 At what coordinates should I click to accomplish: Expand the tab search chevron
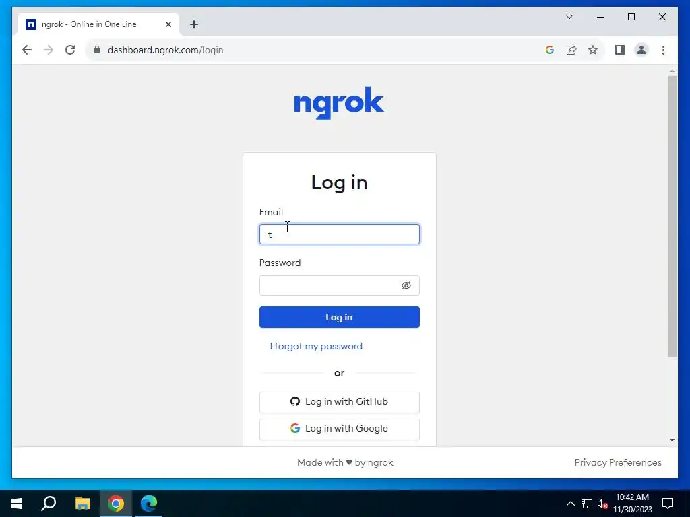click(569, 17)
